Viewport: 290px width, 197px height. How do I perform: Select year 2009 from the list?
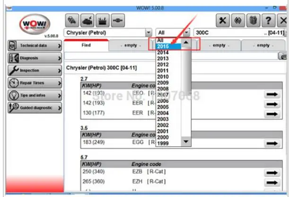168,83
